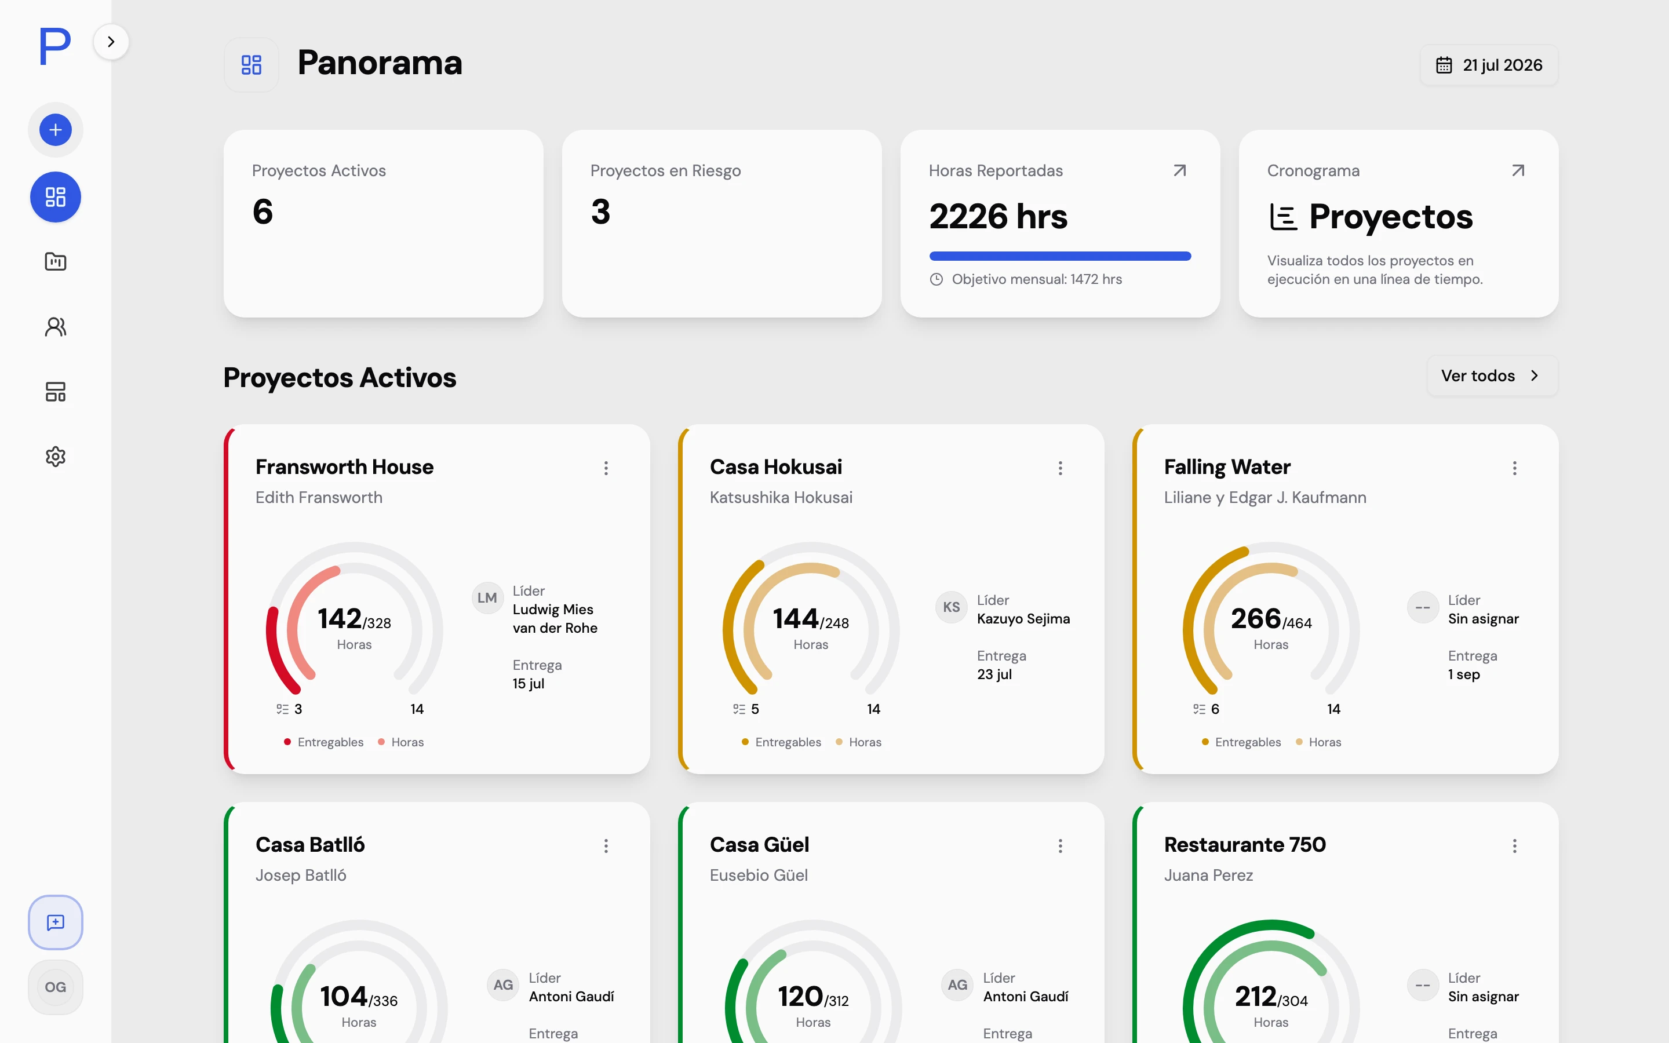Viewport: 1669px width, 1043px height.
Task: Click the Ludwig Mies van der Rohe leader name
Action: (x=555, y=619)
